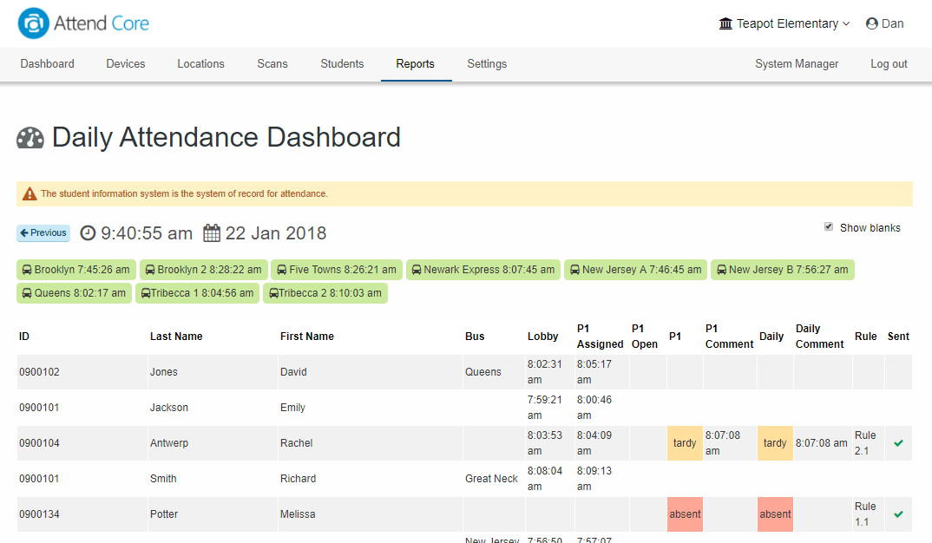
Task: Select the Newark Express 8:07:45 am badge
Action: tap(483, 270)
